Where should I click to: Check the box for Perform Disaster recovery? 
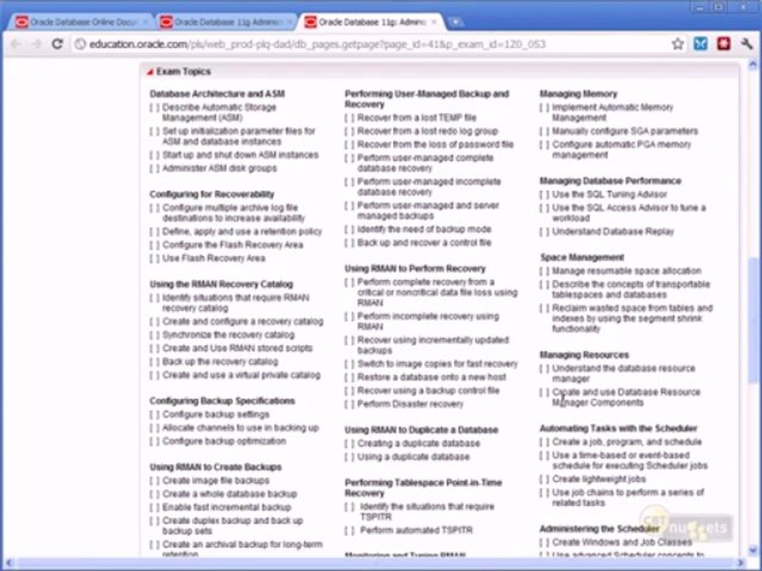[349, 404]
